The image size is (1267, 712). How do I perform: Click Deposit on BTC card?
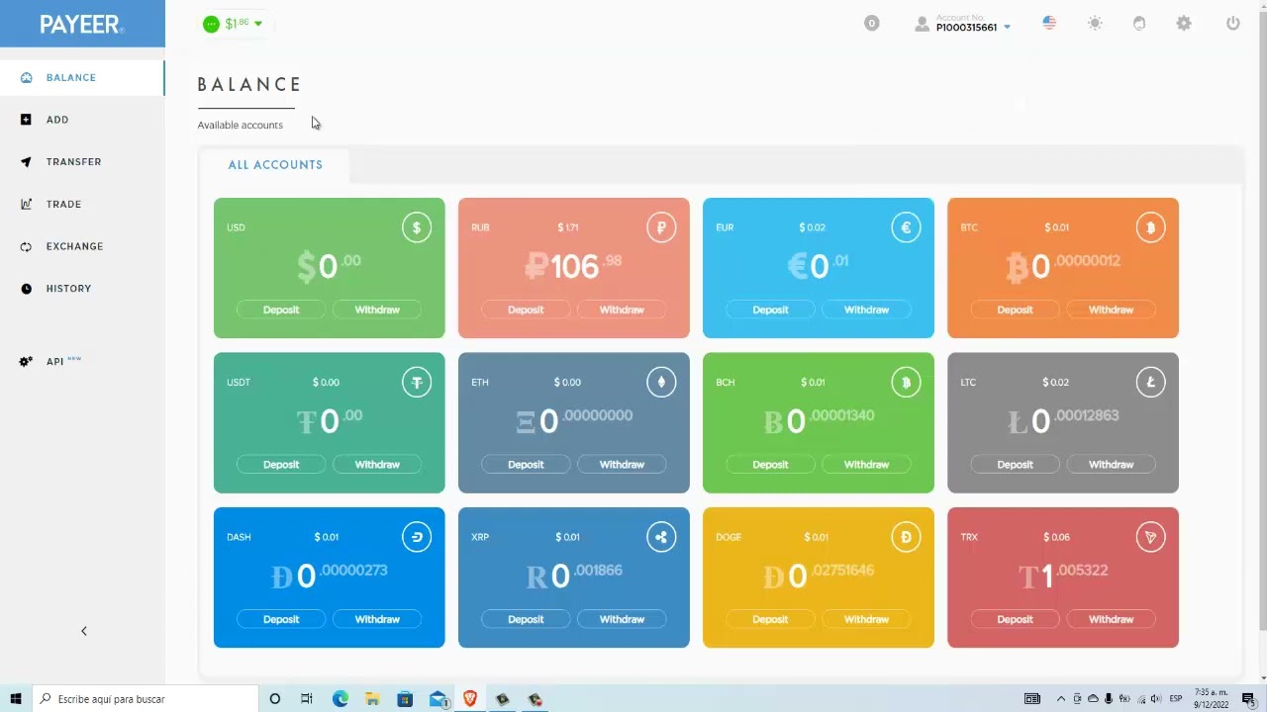coord(1015,310)
